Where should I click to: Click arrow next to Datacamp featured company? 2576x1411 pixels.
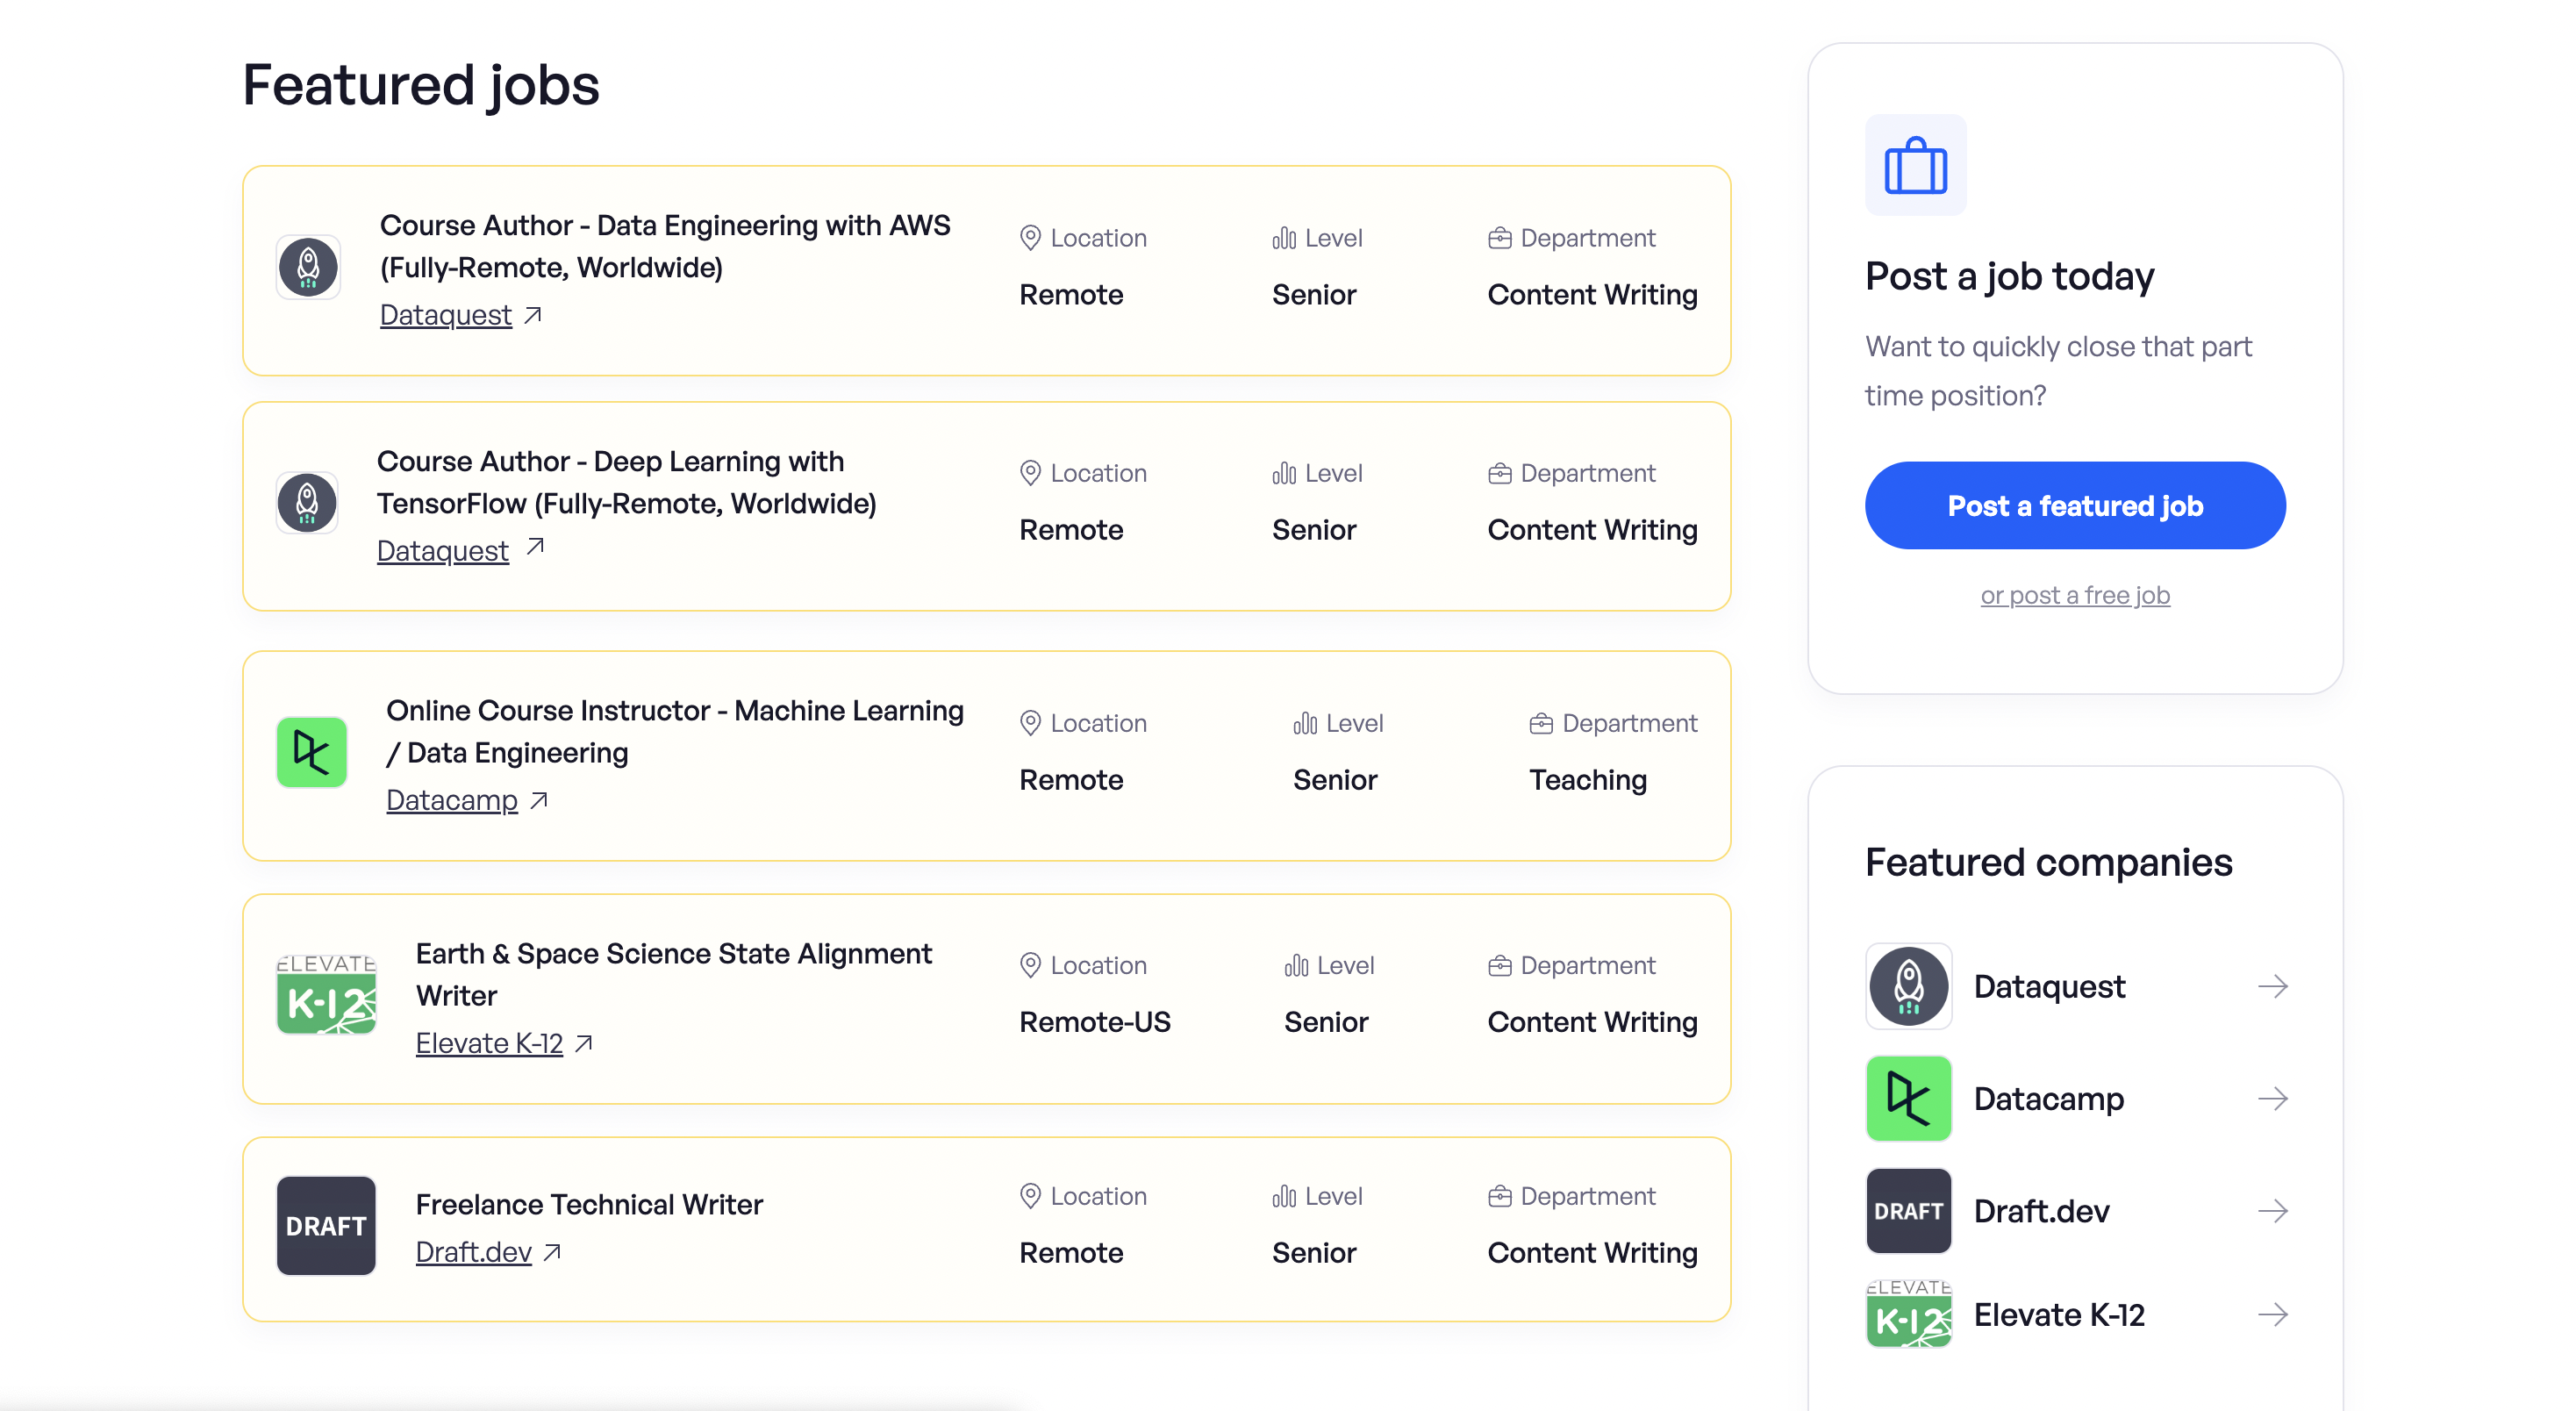[2272, 1098]
